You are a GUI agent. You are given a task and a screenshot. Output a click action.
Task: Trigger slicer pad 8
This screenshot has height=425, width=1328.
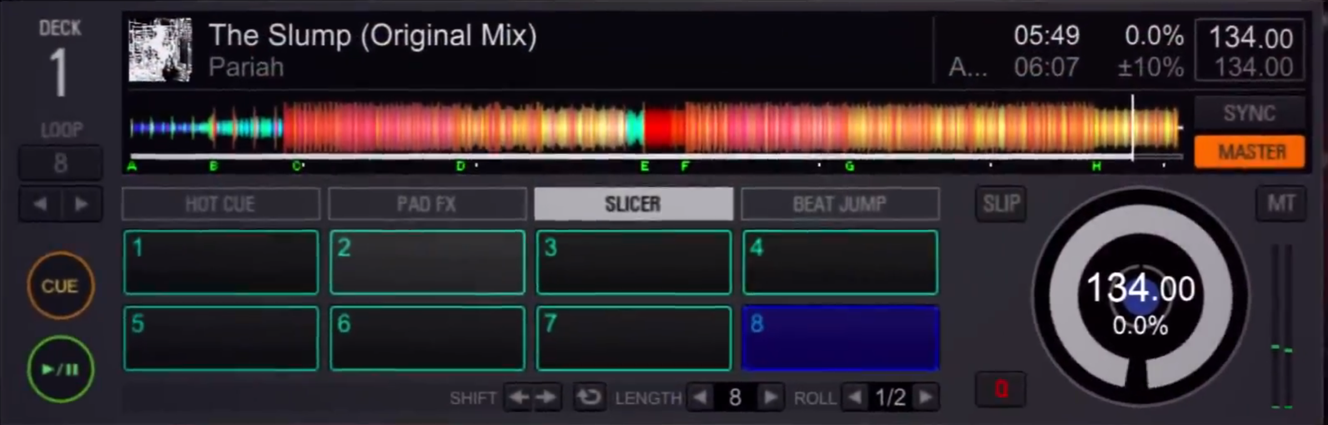coord(840,338)
